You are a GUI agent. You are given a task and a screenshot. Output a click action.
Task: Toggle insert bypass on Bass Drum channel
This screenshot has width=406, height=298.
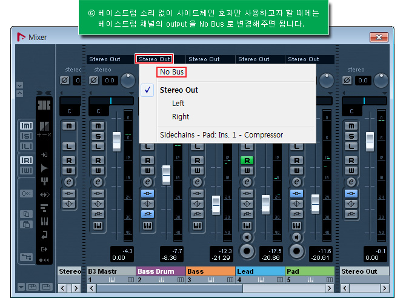[148, 193]
